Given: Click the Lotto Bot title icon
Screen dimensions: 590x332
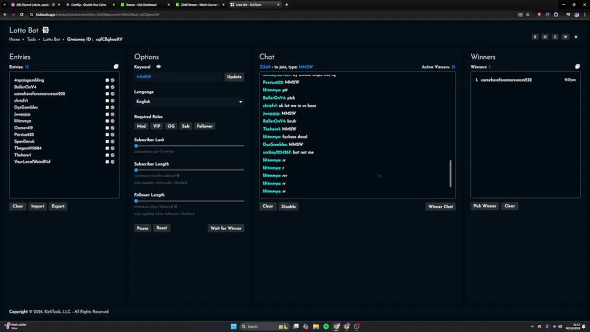Looking at the screenshot, I should [45, 30].
